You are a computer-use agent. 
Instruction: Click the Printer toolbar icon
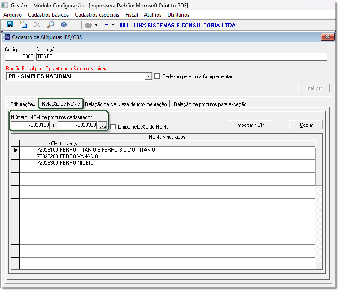88,25
